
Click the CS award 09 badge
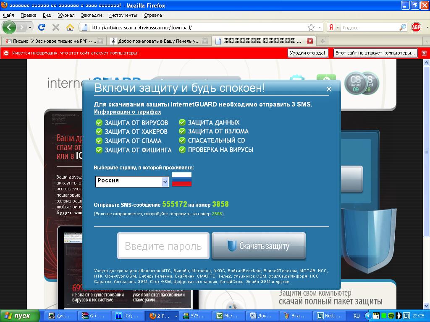(x=356, y=83)
